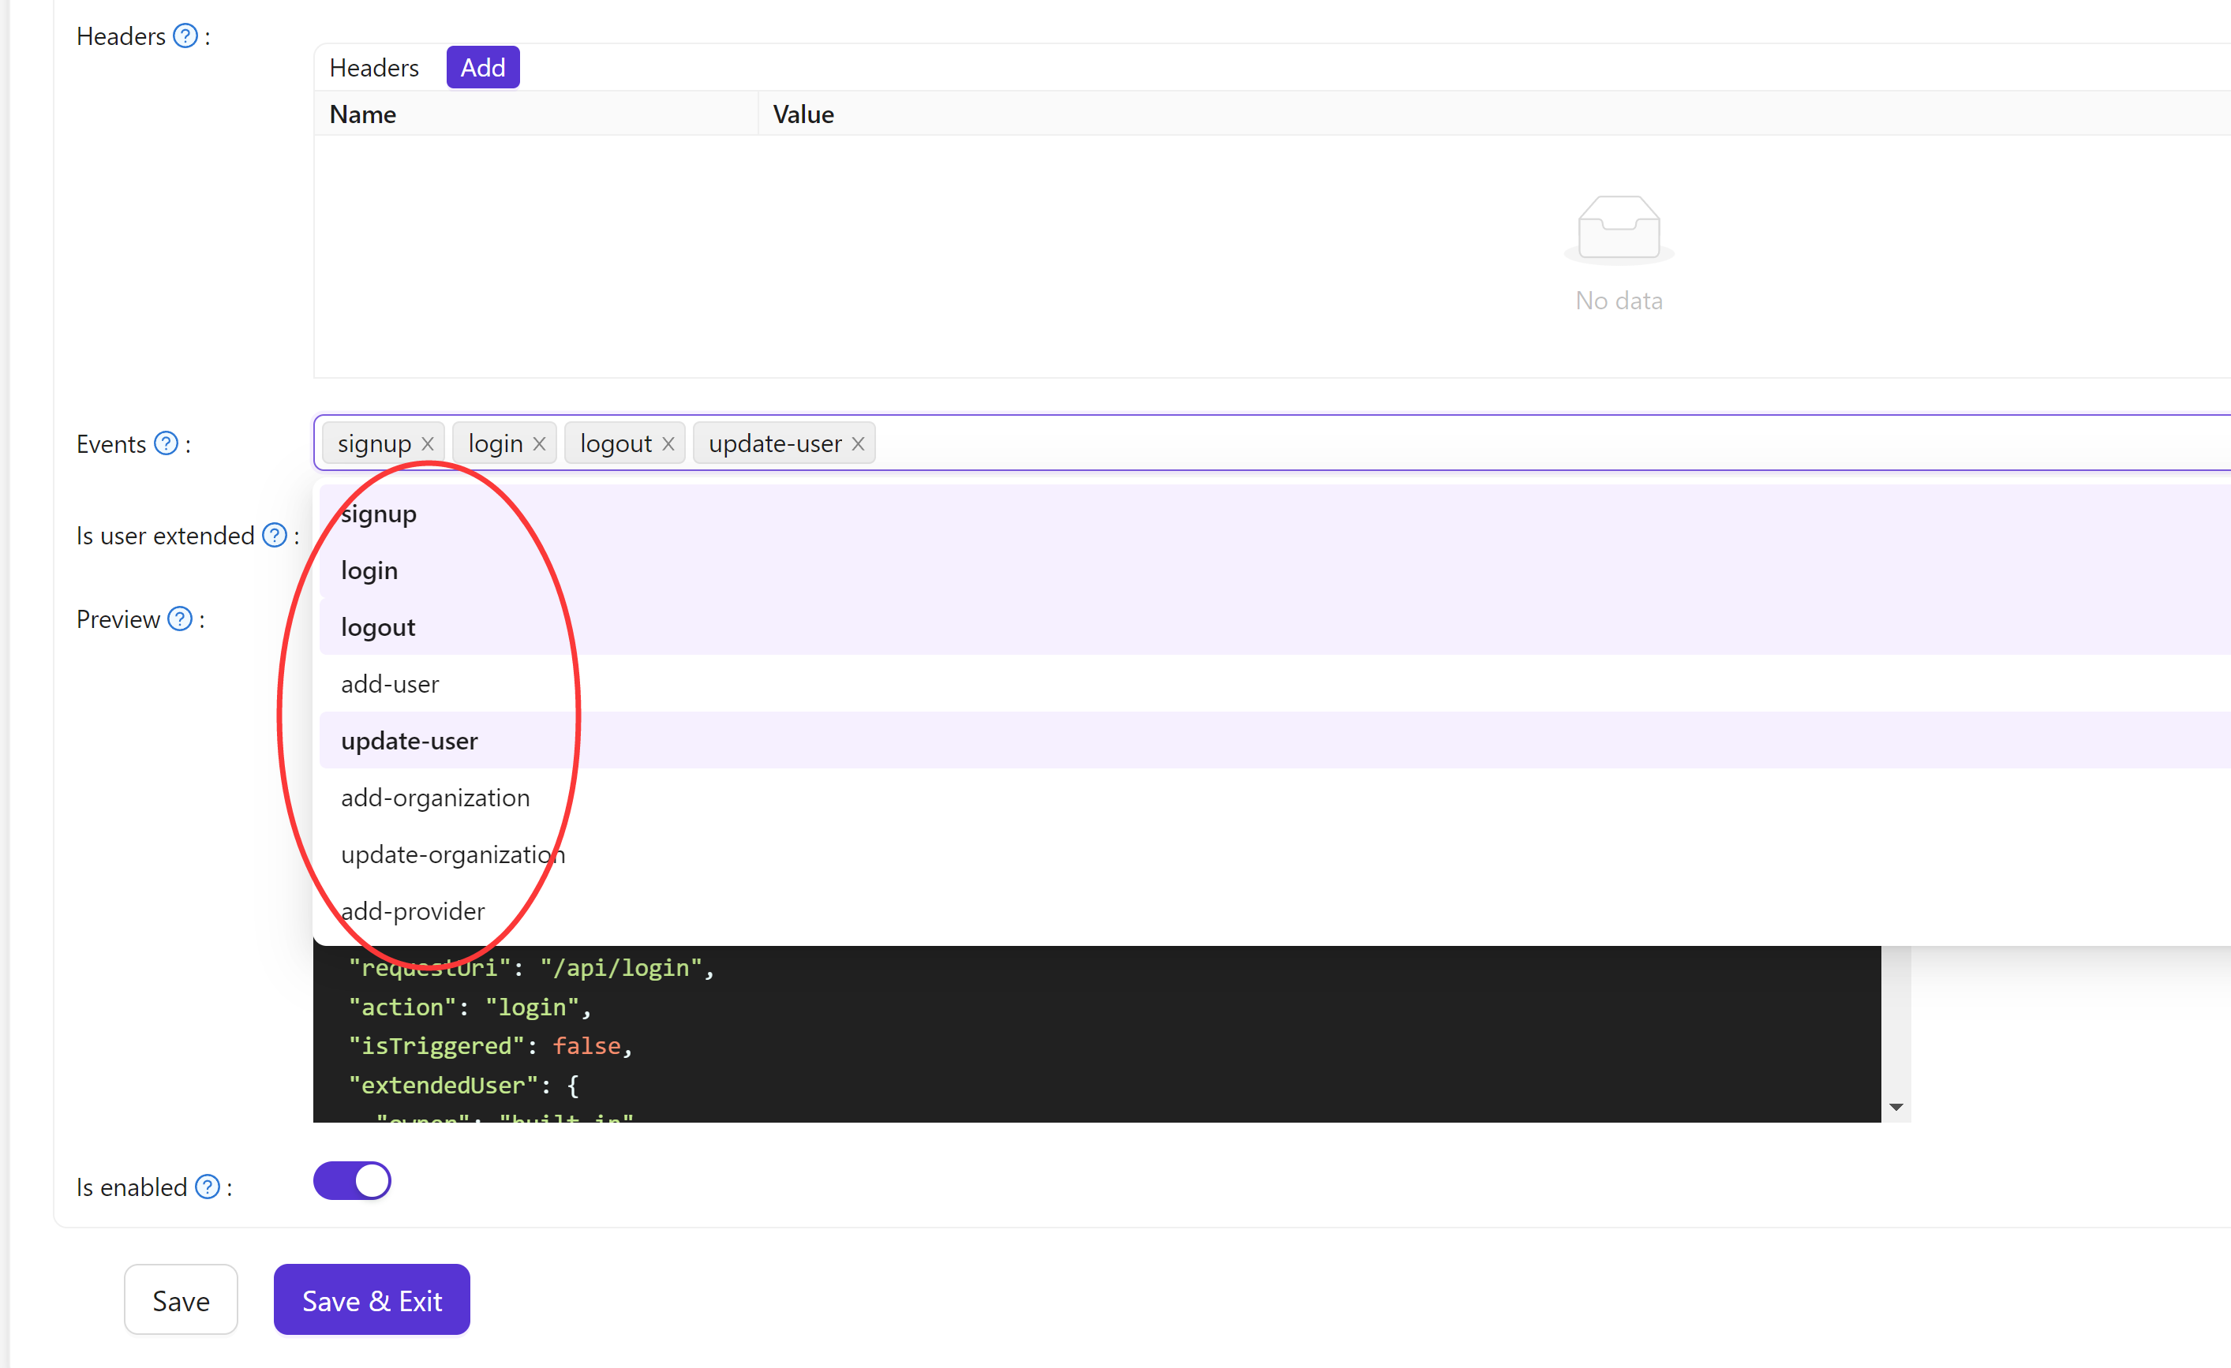The height and width of the screenshot is (1368, 2231).
Task: Click the scroll-down arrow on the JSON preview
Action: click(x=1896, y=1106)
